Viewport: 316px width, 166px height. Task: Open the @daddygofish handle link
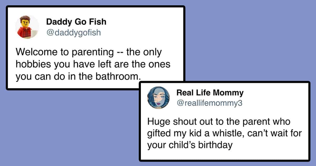[x=73, y=33]
